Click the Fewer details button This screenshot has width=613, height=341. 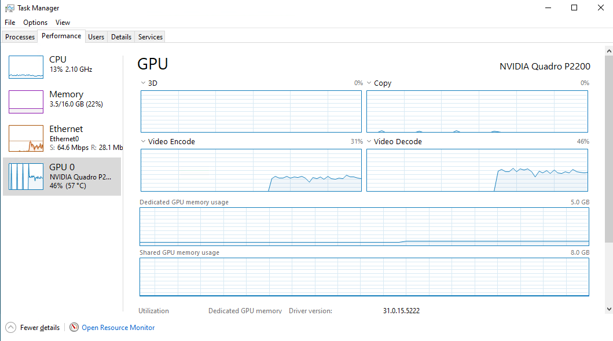39,328
